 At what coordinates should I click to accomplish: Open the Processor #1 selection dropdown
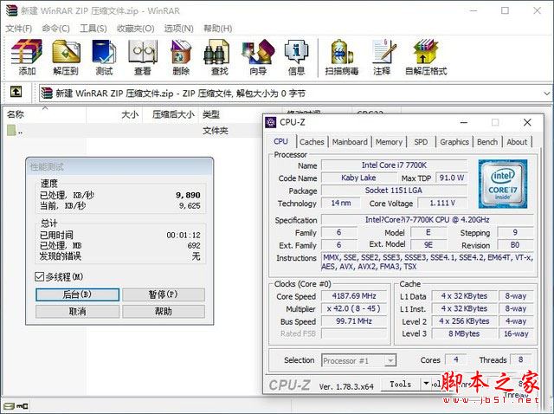pos(390,361)
